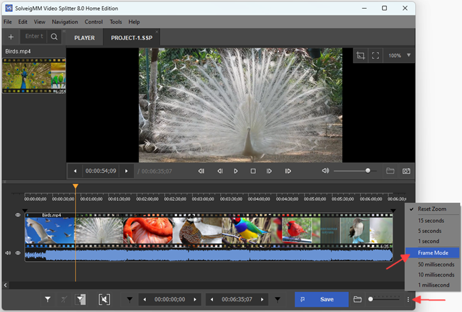Choose 1 millisecond zoom option
Screen dimensions: 462x312
(433, 285)
